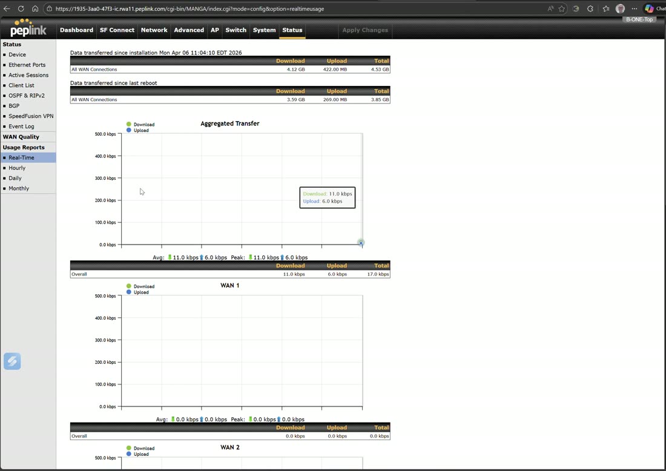Open the Monthly usage report
This screenshot has height=471, width=666.
click(19, 188)
